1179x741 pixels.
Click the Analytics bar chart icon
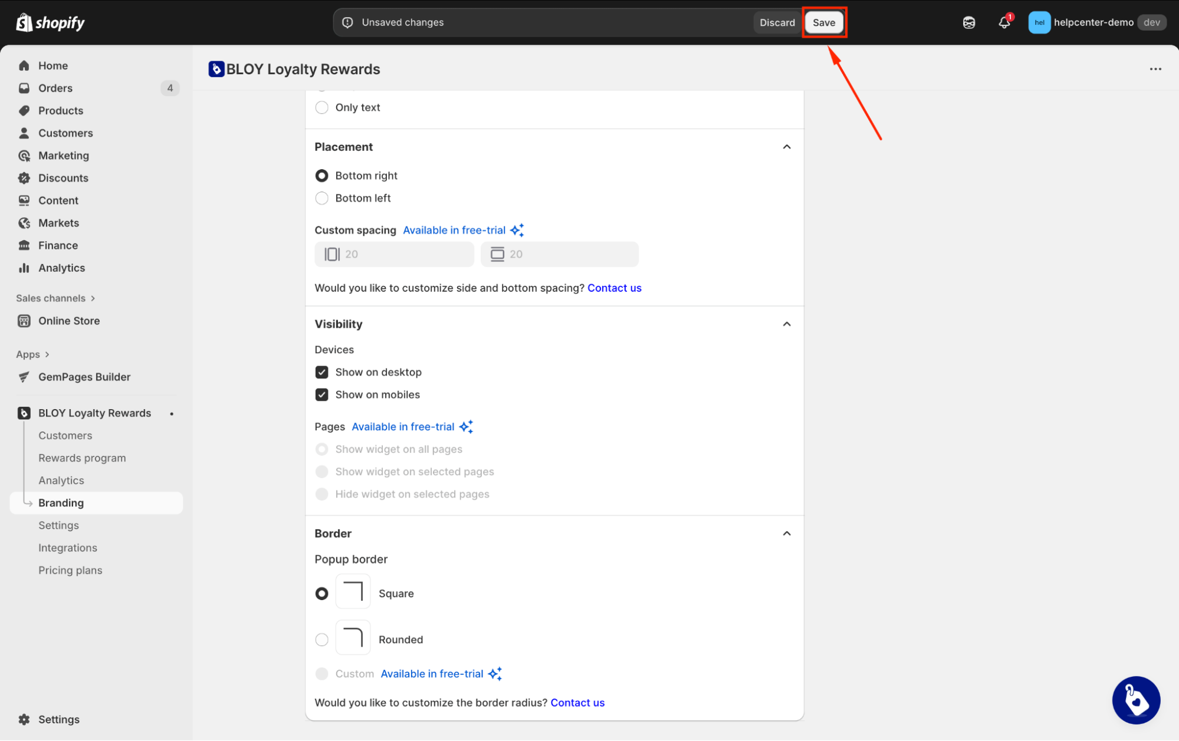(24, 268)
